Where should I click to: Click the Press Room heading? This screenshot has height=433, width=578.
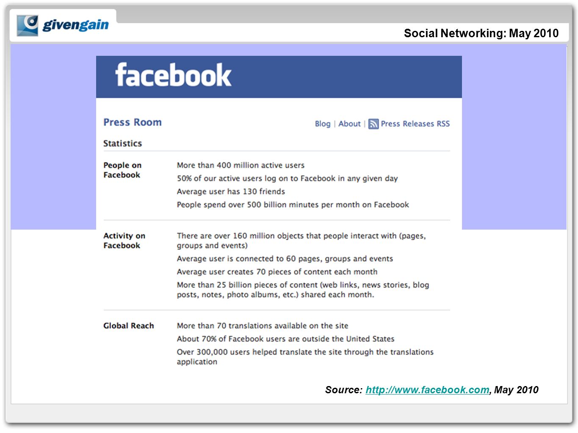point(133,122)
